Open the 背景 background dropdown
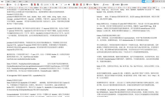This screenshot has width=165, height=97. tap(96, 5)
